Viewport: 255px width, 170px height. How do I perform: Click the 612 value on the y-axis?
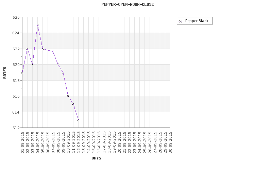tap(16, 128)
